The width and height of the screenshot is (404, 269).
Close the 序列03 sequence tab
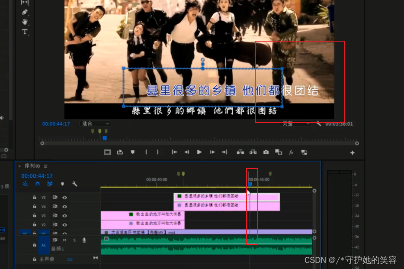tap(19, 166)
